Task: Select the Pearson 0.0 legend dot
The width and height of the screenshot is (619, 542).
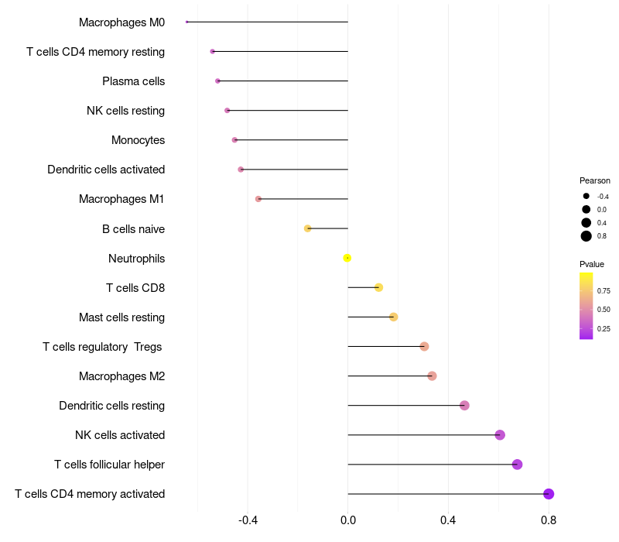Action: coord(587,210)
